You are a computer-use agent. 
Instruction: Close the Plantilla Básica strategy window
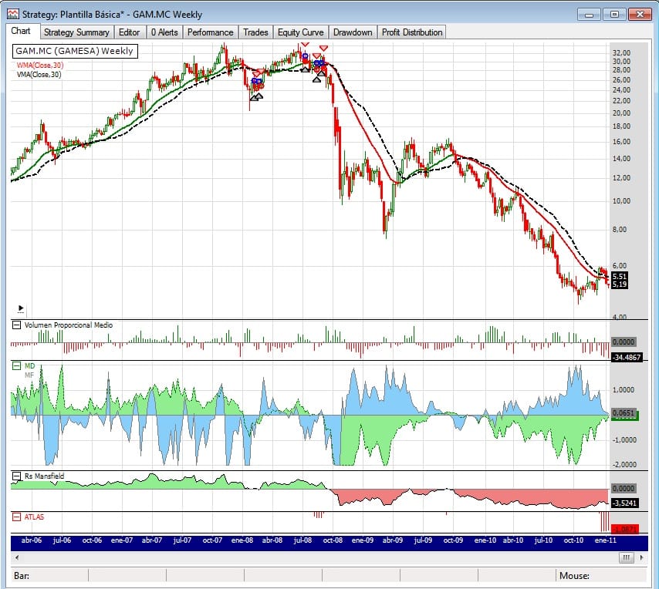point(640,13)
